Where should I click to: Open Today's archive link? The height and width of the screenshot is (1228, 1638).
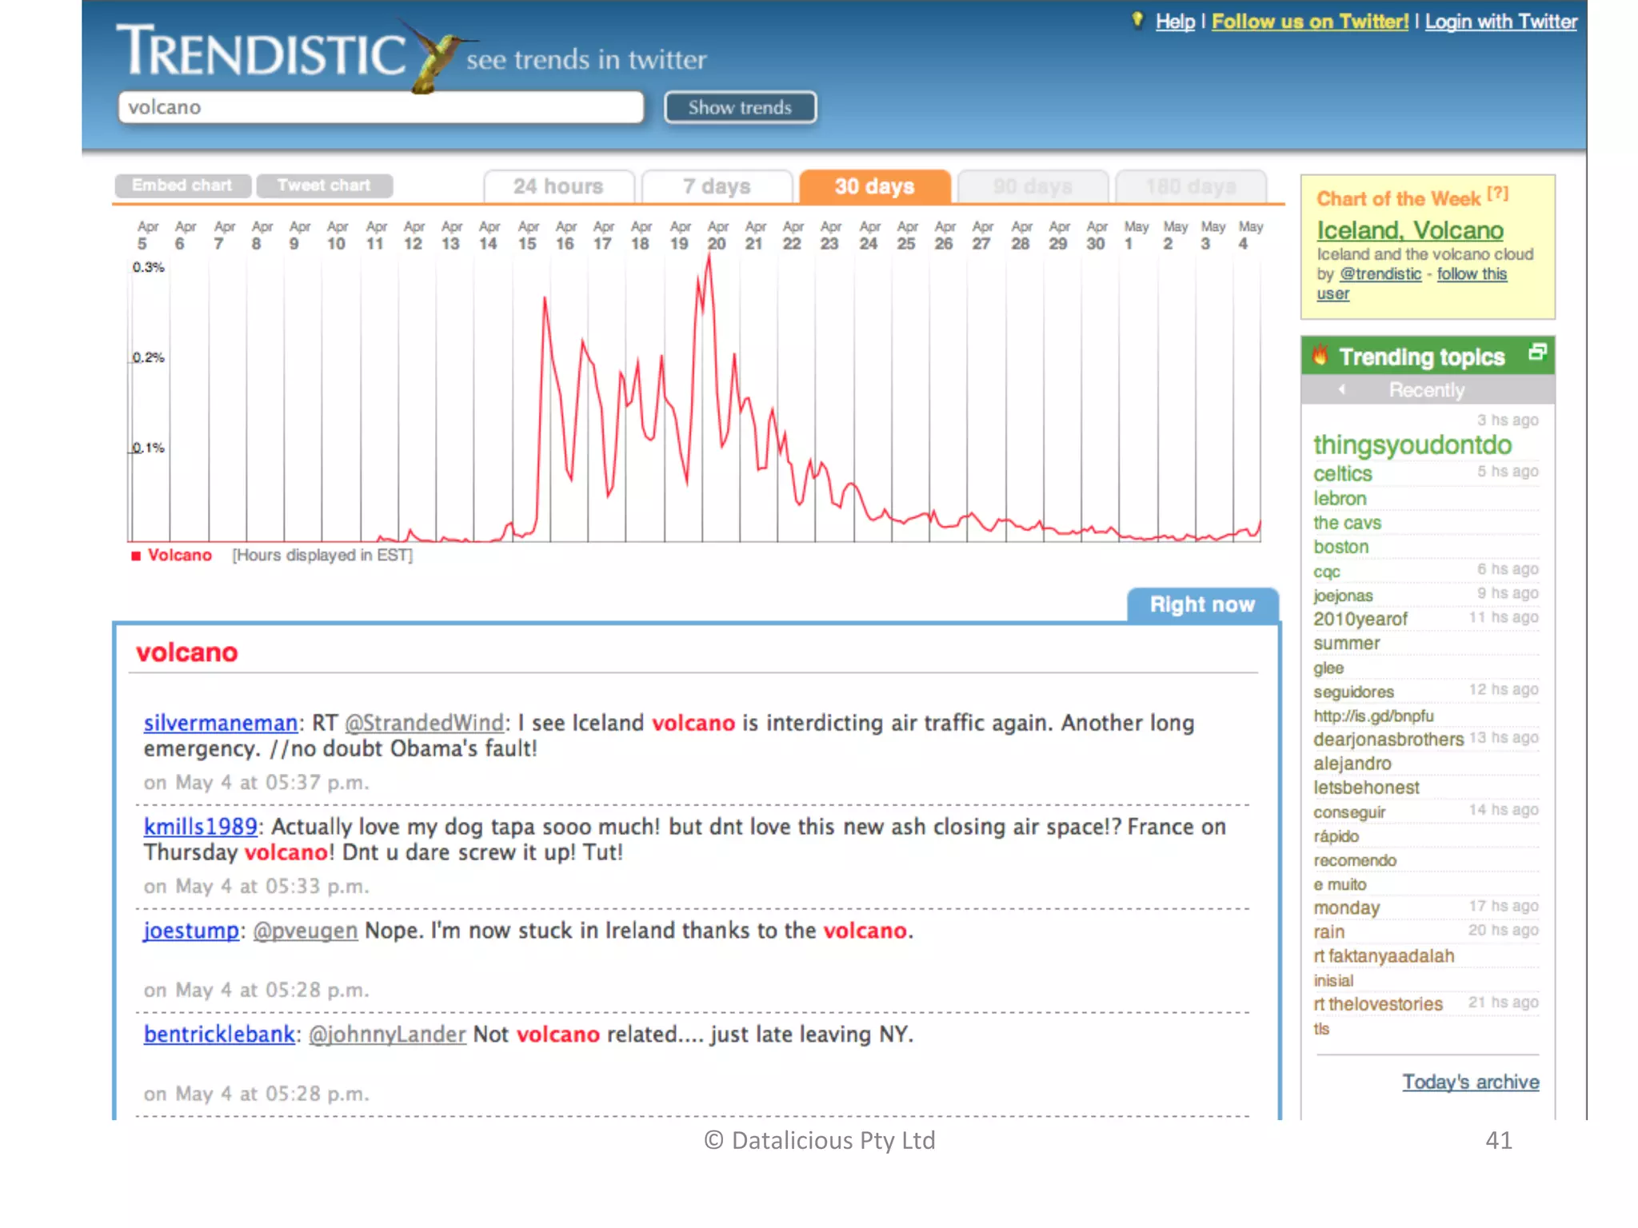[x=1470, y=1082]
